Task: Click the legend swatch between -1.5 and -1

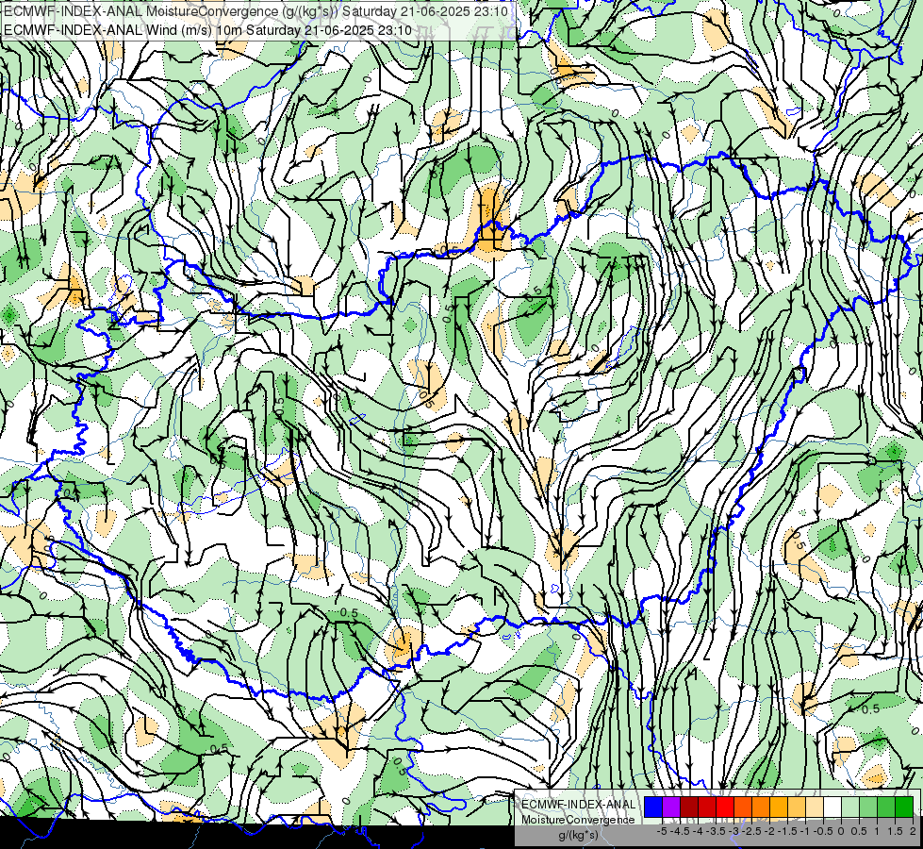Action: point(797,807)
